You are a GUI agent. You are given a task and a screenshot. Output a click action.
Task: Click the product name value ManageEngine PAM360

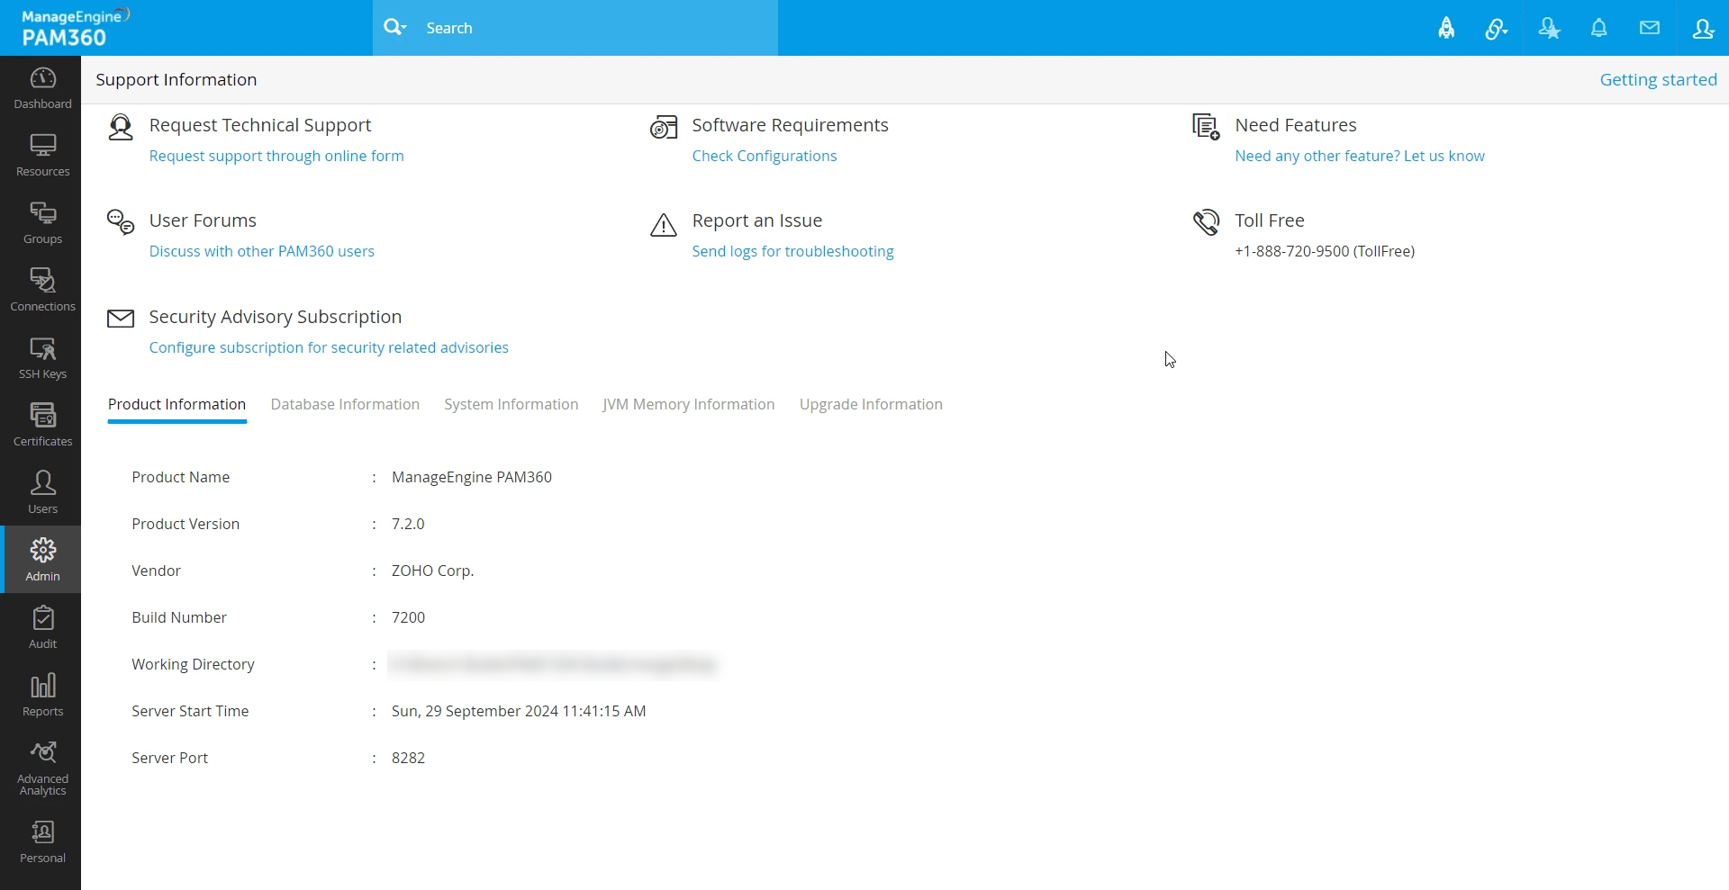pos(472,478)
